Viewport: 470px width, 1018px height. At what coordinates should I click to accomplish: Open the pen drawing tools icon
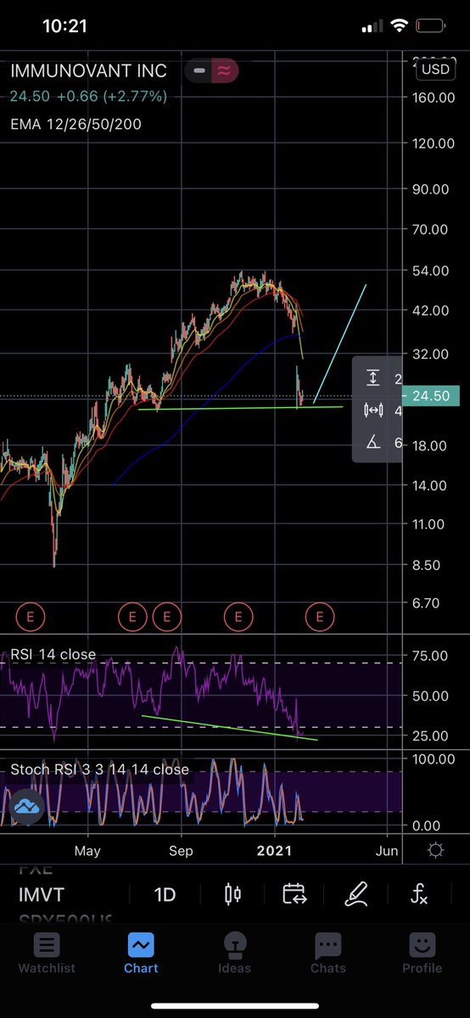357,893
